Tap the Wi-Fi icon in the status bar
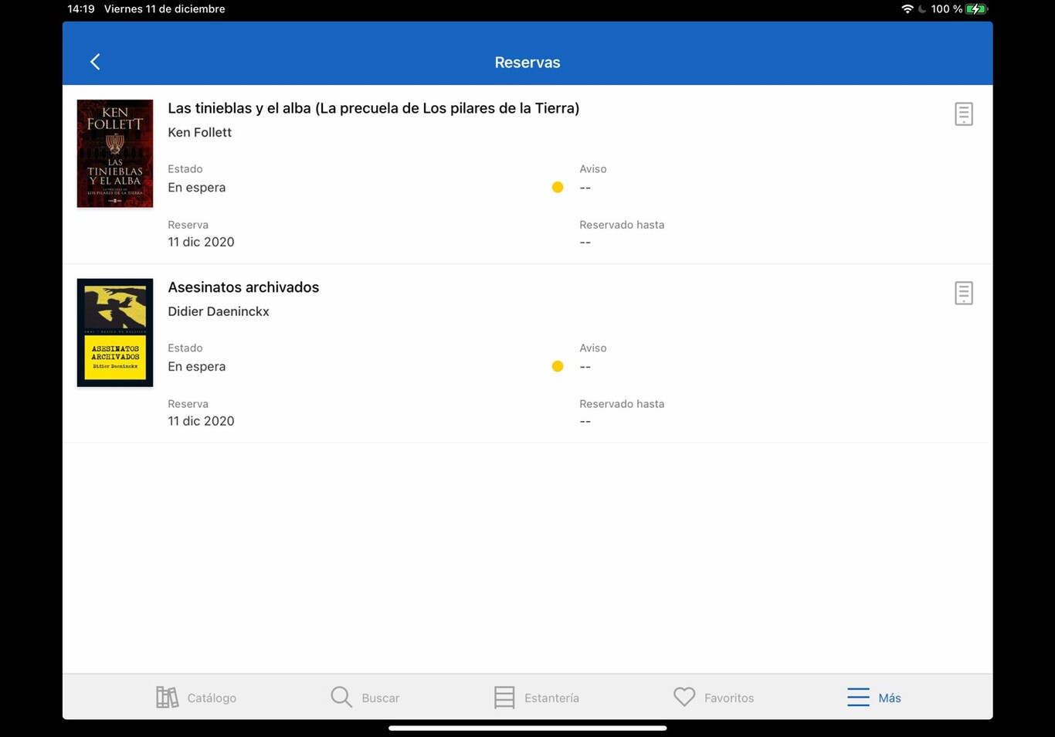 coord(908,8)
